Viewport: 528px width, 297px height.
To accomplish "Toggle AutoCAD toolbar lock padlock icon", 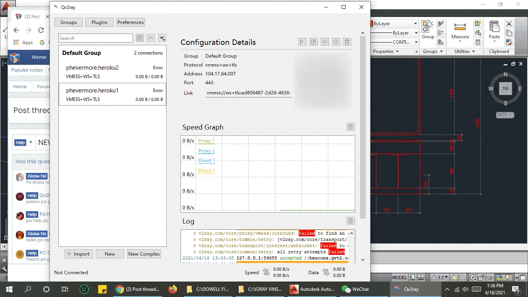I will click(x=482, y=278).
